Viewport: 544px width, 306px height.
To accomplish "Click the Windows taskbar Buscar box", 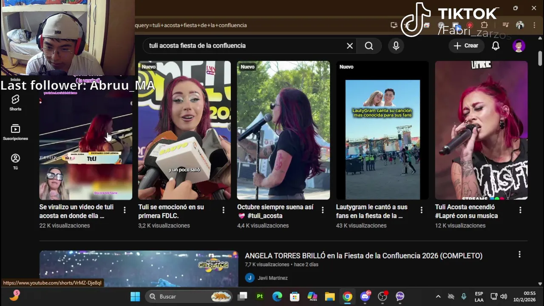I will [x=189, y=296].
